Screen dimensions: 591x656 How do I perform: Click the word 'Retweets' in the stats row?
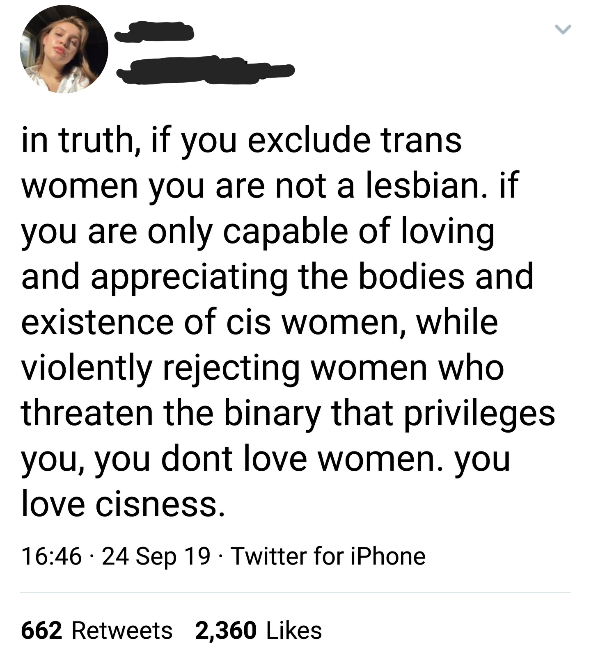[x=122, y=630]
